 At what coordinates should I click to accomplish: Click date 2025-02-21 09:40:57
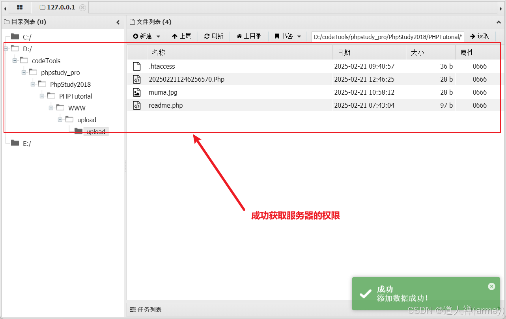point(364,66)
